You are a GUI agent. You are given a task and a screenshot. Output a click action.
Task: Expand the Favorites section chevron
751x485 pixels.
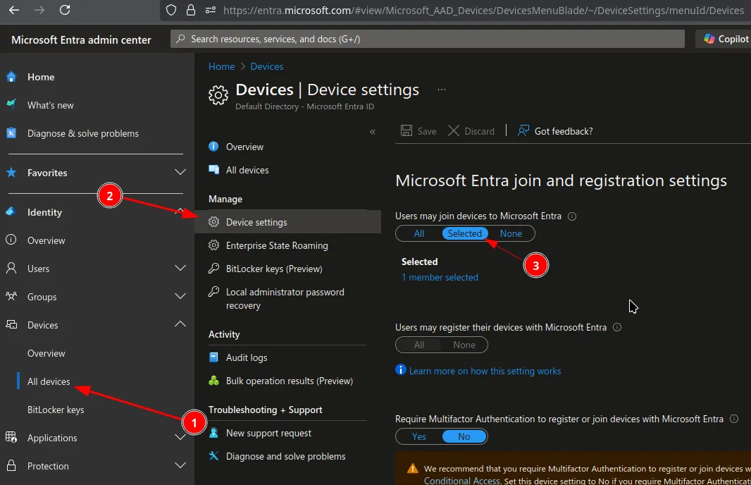(x=180, y=172)
